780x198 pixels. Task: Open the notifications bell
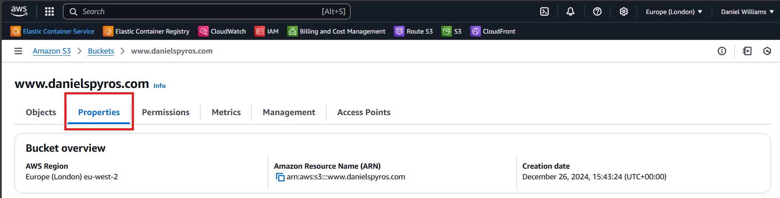click(570, 11)
